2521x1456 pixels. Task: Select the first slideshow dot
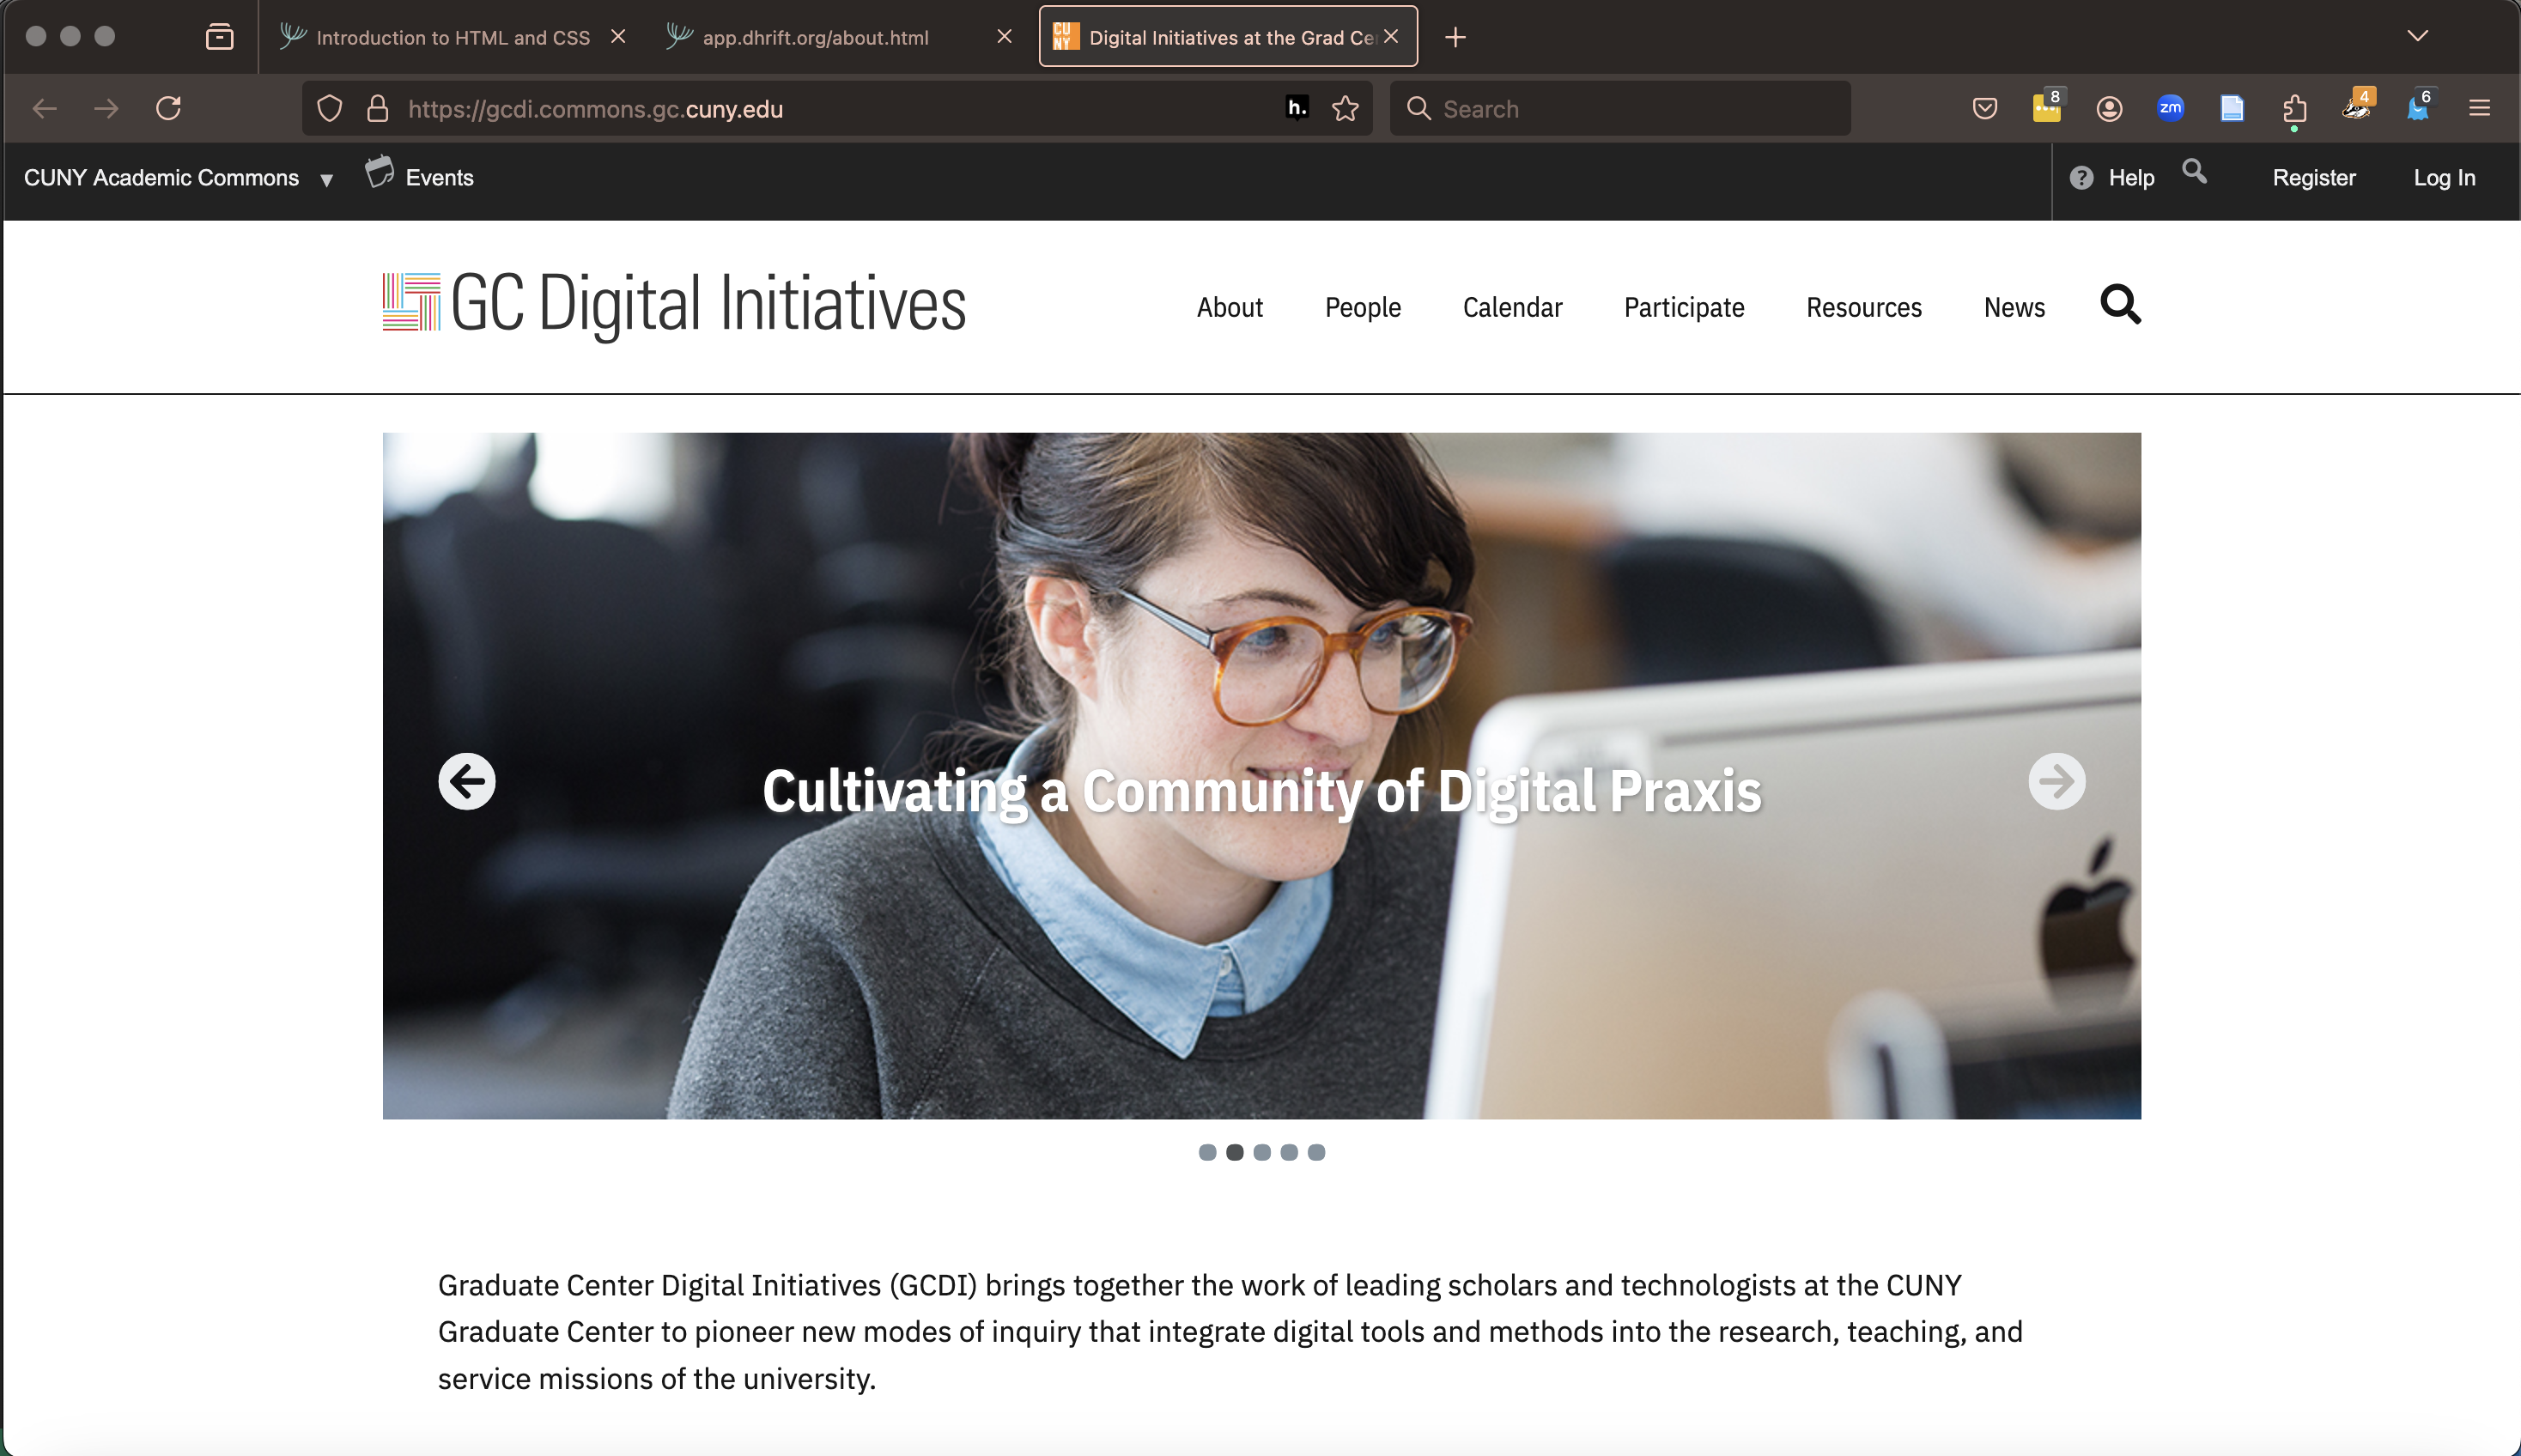pyautogui.click(x=1207, y=1152)
